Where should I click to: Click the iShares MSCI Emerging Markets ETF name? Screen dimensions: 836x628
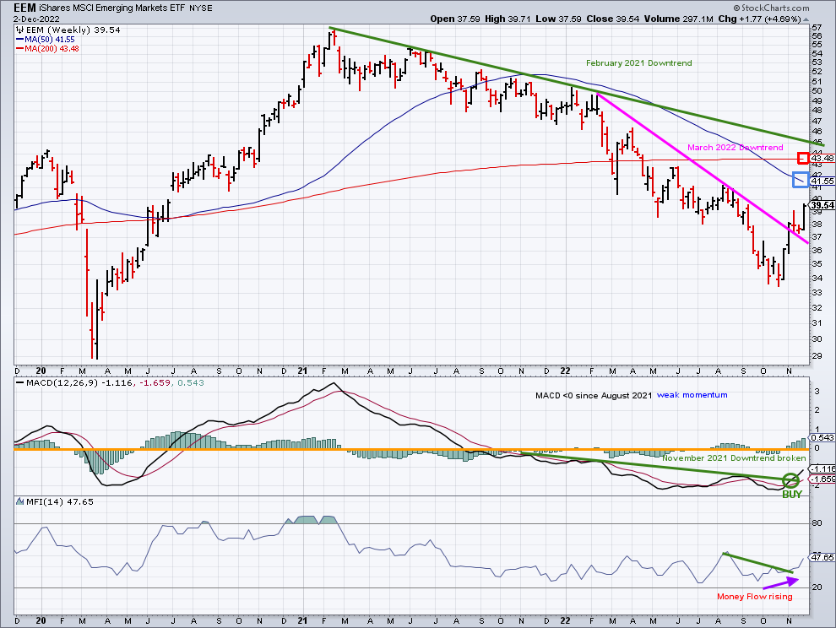[x=113, y=8]
